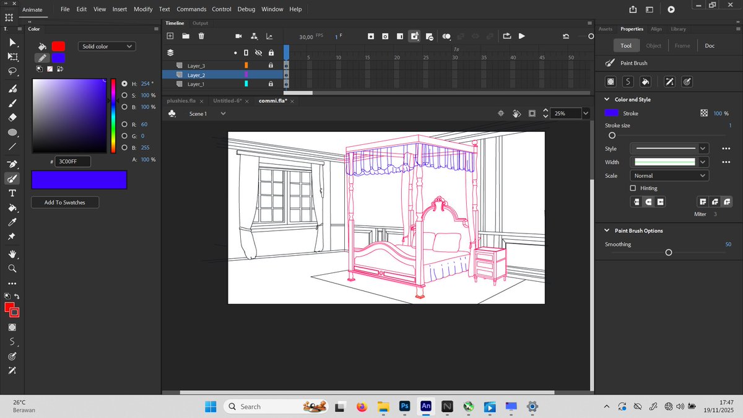The height and width of the screenshot is (418, 743).
Task: Switch to the plushies.fla document tab
Action: click(x=181, y=100)
